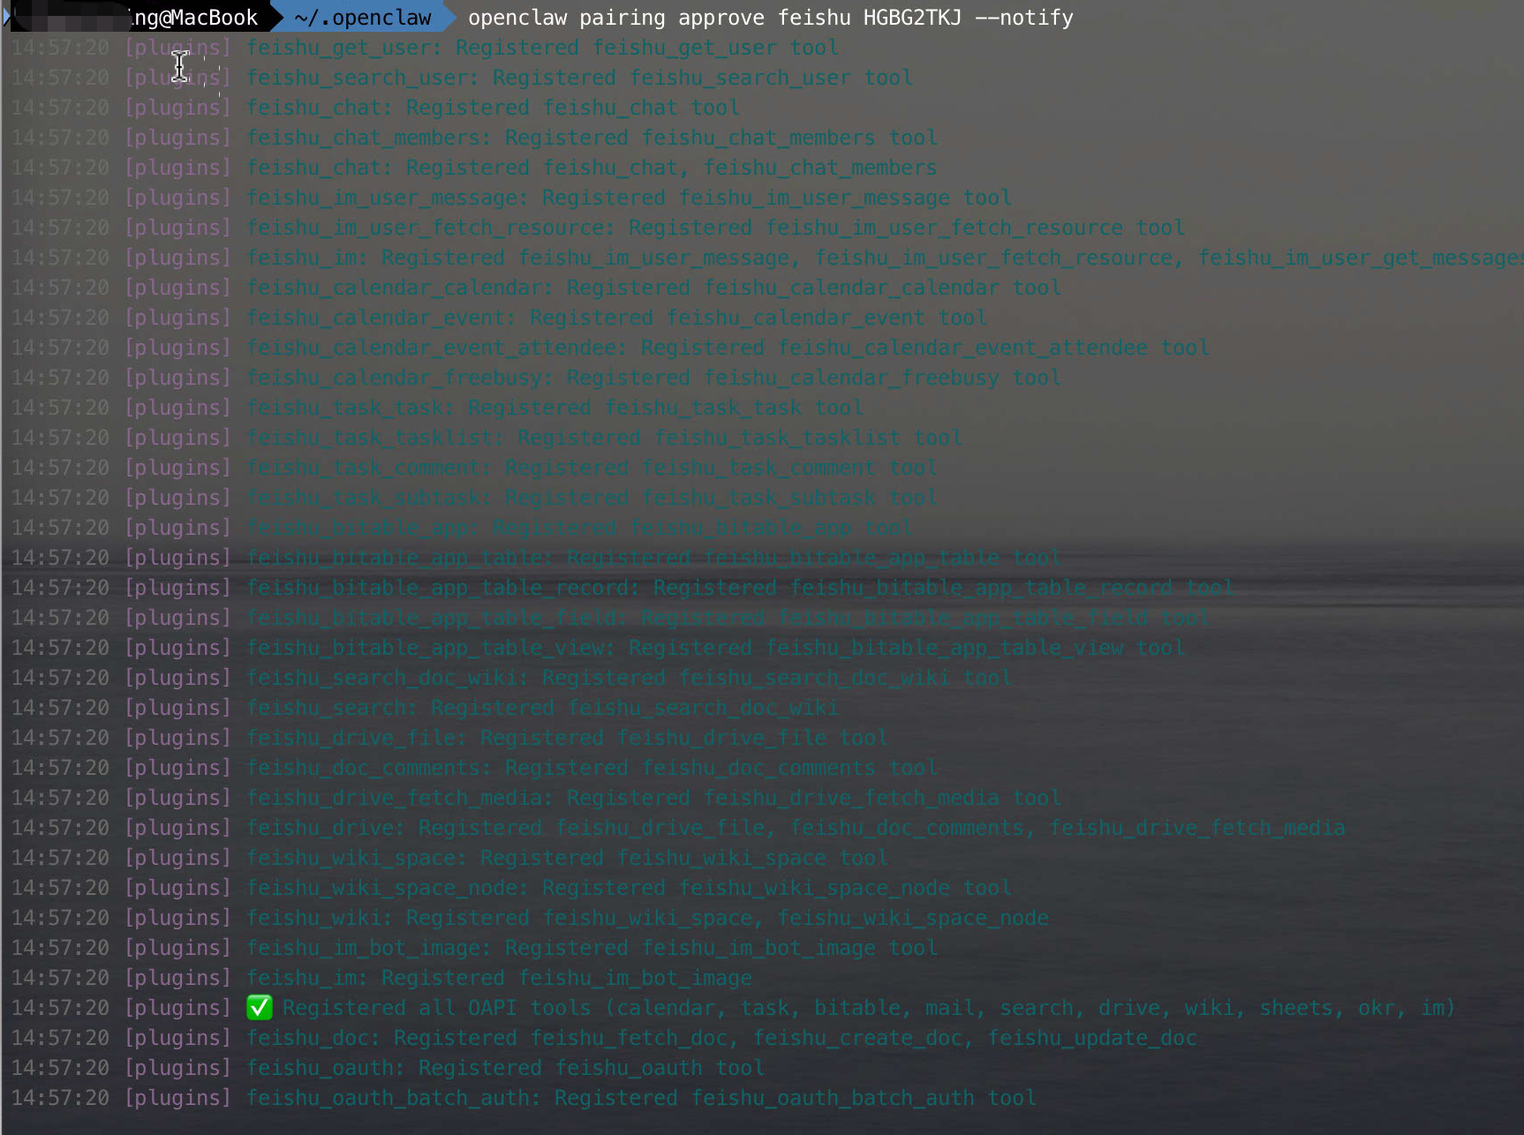Click the word 'approve' in the command line

point(721,18)
